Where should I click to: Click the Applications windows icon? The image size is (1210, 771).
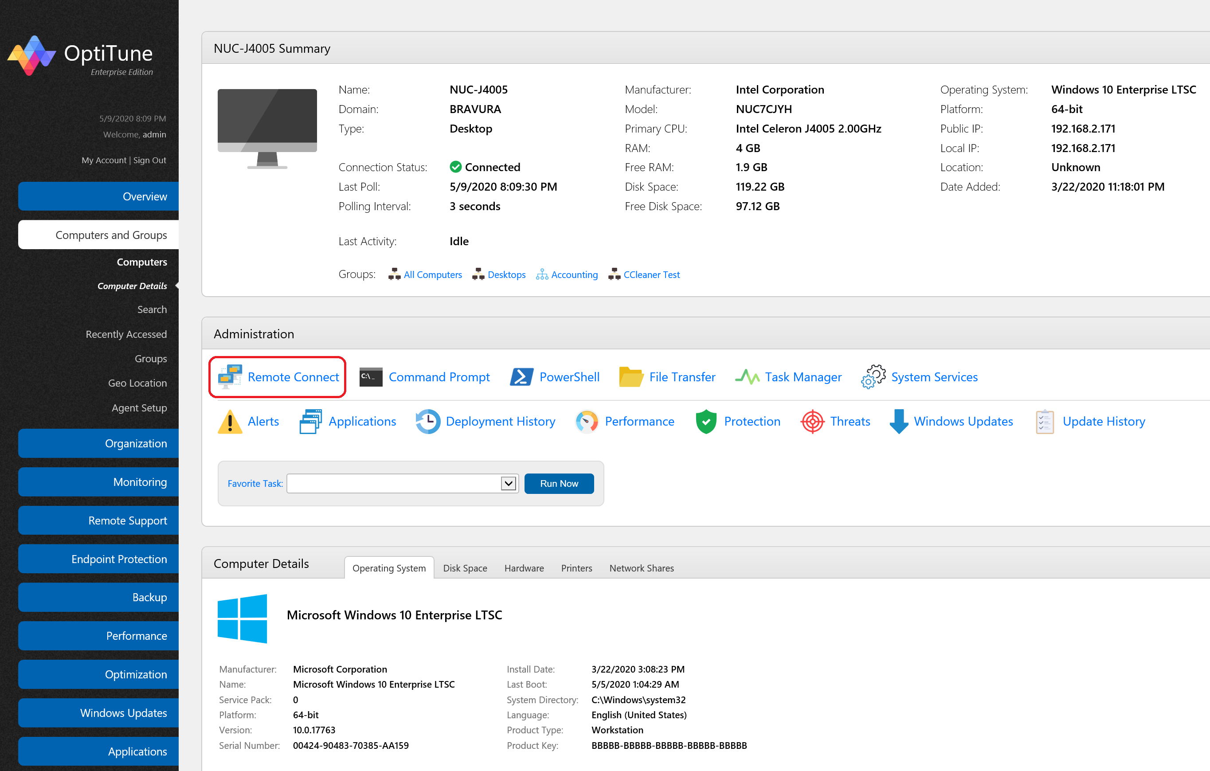point(310,422)
